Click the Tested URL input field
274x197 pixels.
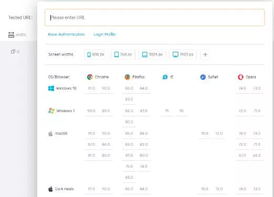(x=154, y=17)
